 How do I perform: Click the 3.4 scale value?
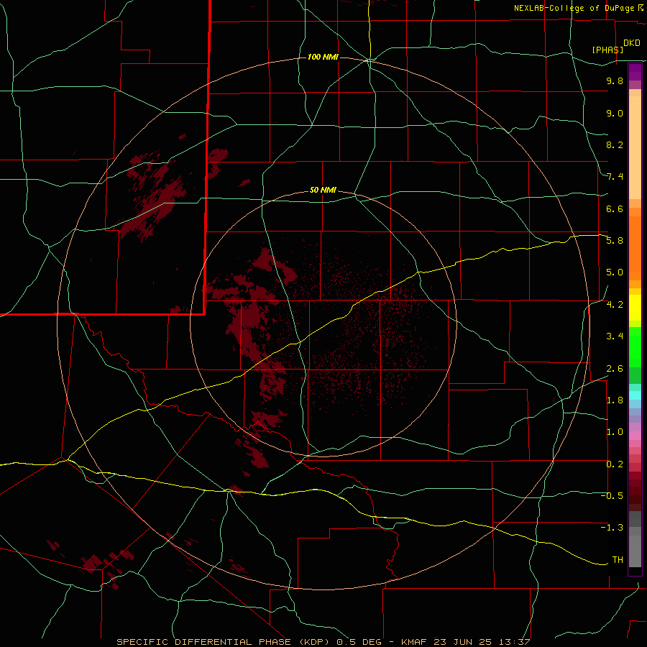[615, 336]
